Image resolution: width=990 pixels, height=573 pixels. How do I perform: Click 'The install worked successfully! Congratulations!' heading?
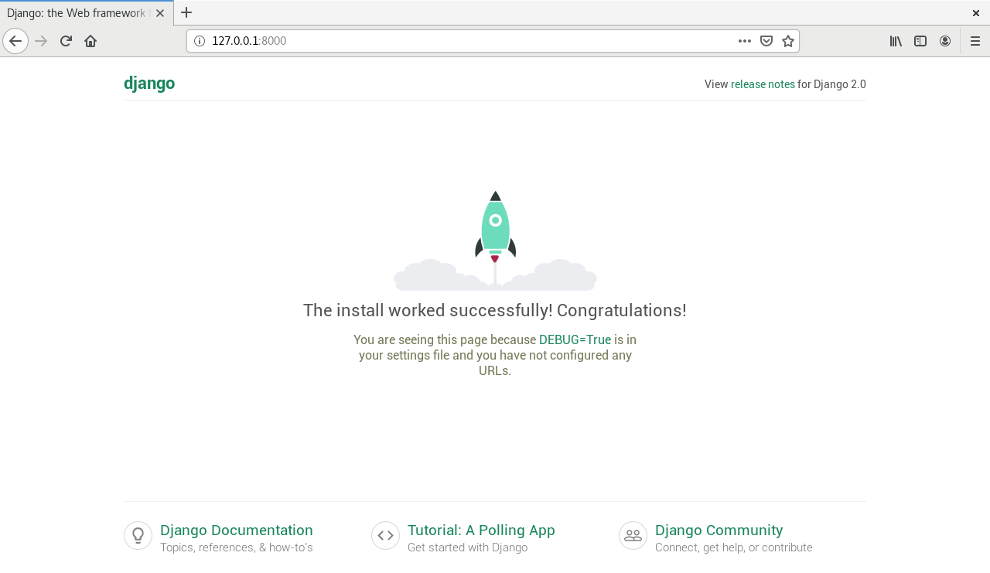click(495, 310)
